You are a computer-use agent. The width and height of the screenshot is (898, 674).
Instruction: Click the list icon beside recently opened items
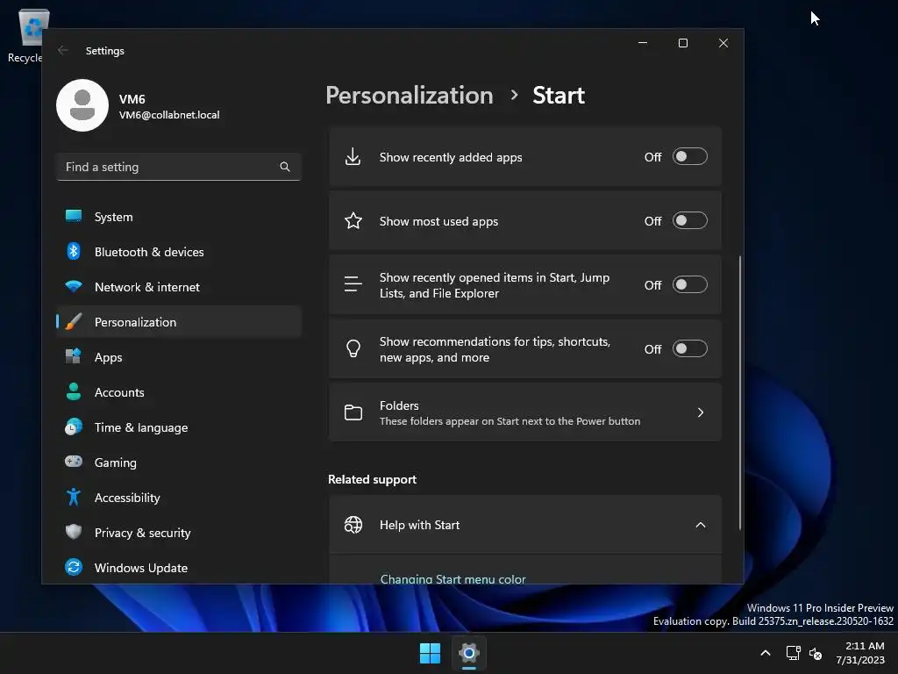(x=353, y=284)
